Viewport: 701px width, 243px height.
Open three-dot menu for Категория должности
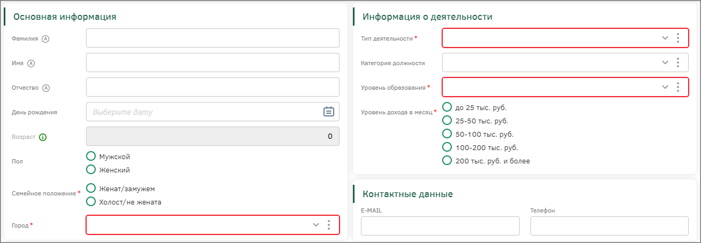[678, 62]
